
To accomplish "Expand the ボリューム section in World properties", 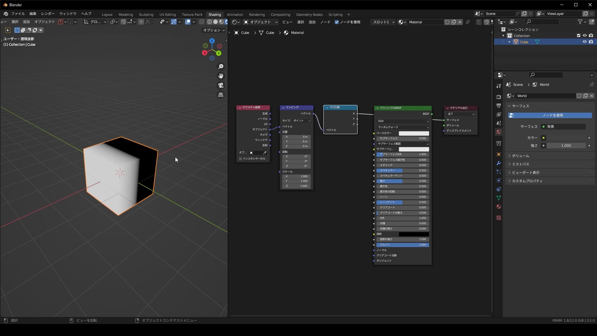I will point(519,156).
